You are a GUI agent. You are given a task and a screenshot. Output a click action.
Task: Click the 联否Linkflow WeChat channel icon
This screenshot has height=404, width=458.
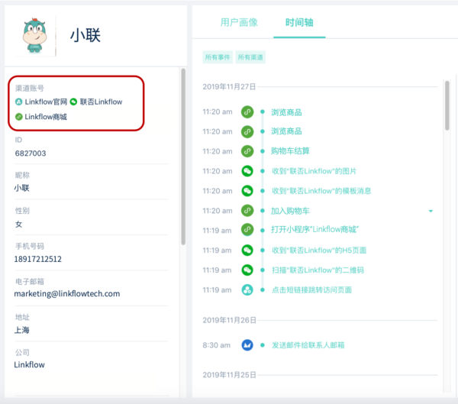[x=73, y=102]
